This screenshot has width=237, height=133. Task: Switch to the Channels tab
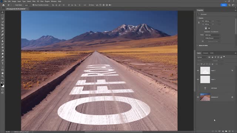tap(206, 53)
